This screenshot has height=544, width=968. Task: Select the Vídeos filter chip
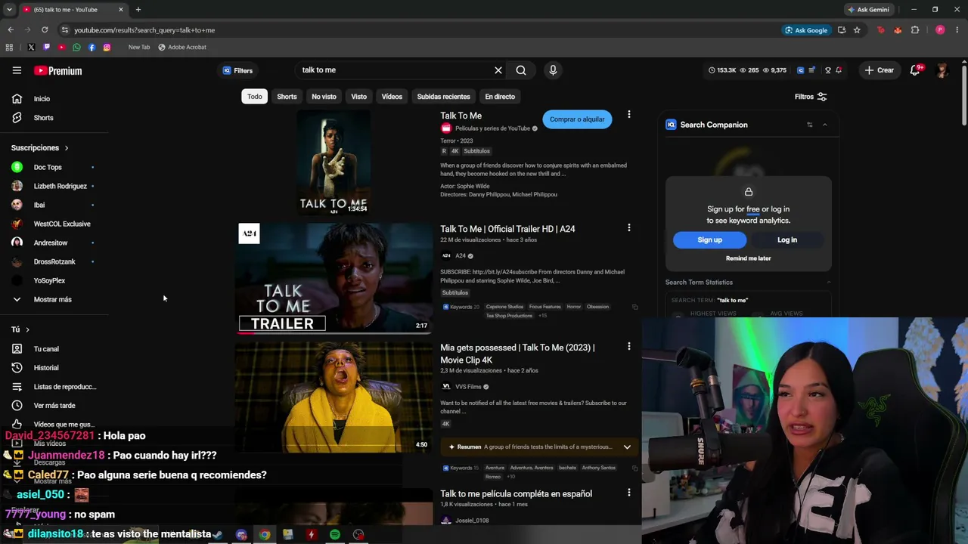[392, 97]
